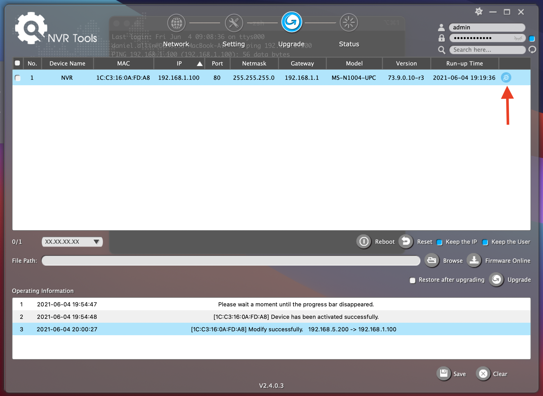Open settings gear in title bar
Screen dimensions: 543x396
coord(479,12)
